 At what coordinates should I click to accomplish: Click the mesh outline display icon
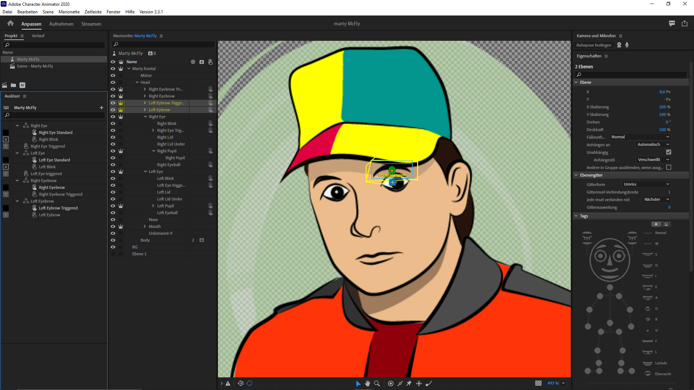coord(249,383)
